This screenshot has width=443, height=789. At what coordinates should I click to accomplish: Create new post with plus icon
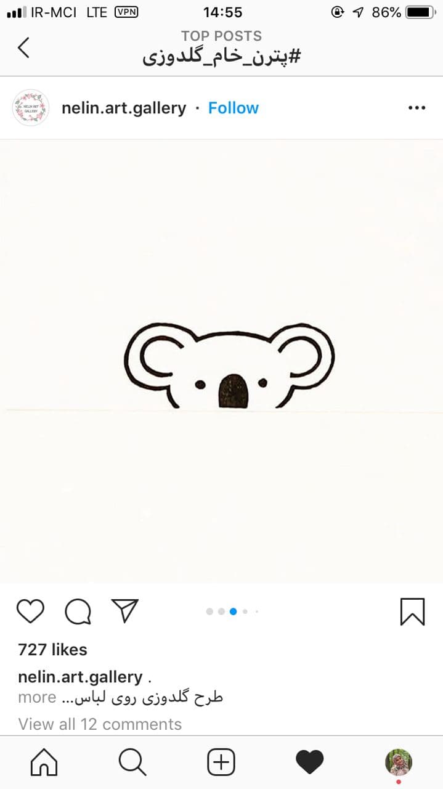click(221, 762)
